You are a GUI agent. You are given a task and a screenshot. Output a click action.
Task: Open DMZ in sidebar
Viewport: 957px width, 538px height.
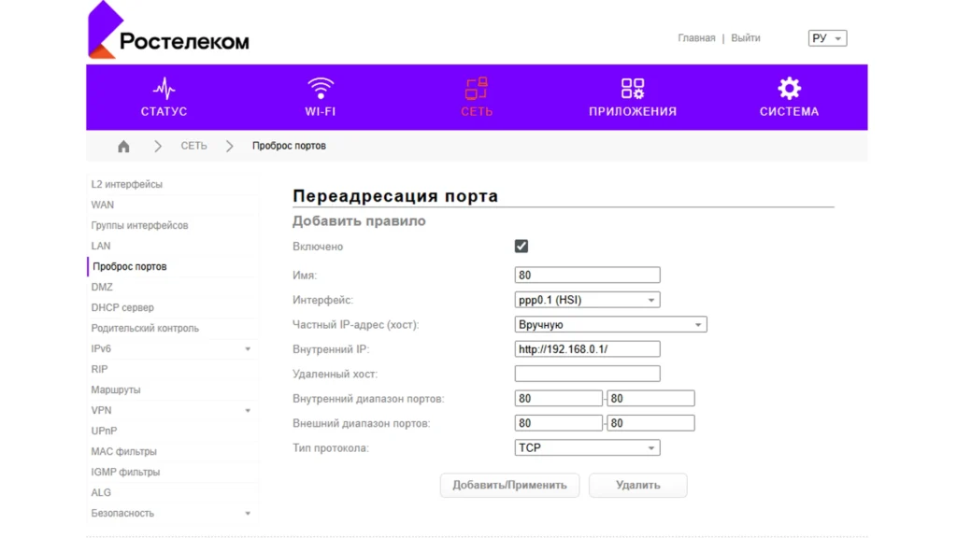point(102,287)
